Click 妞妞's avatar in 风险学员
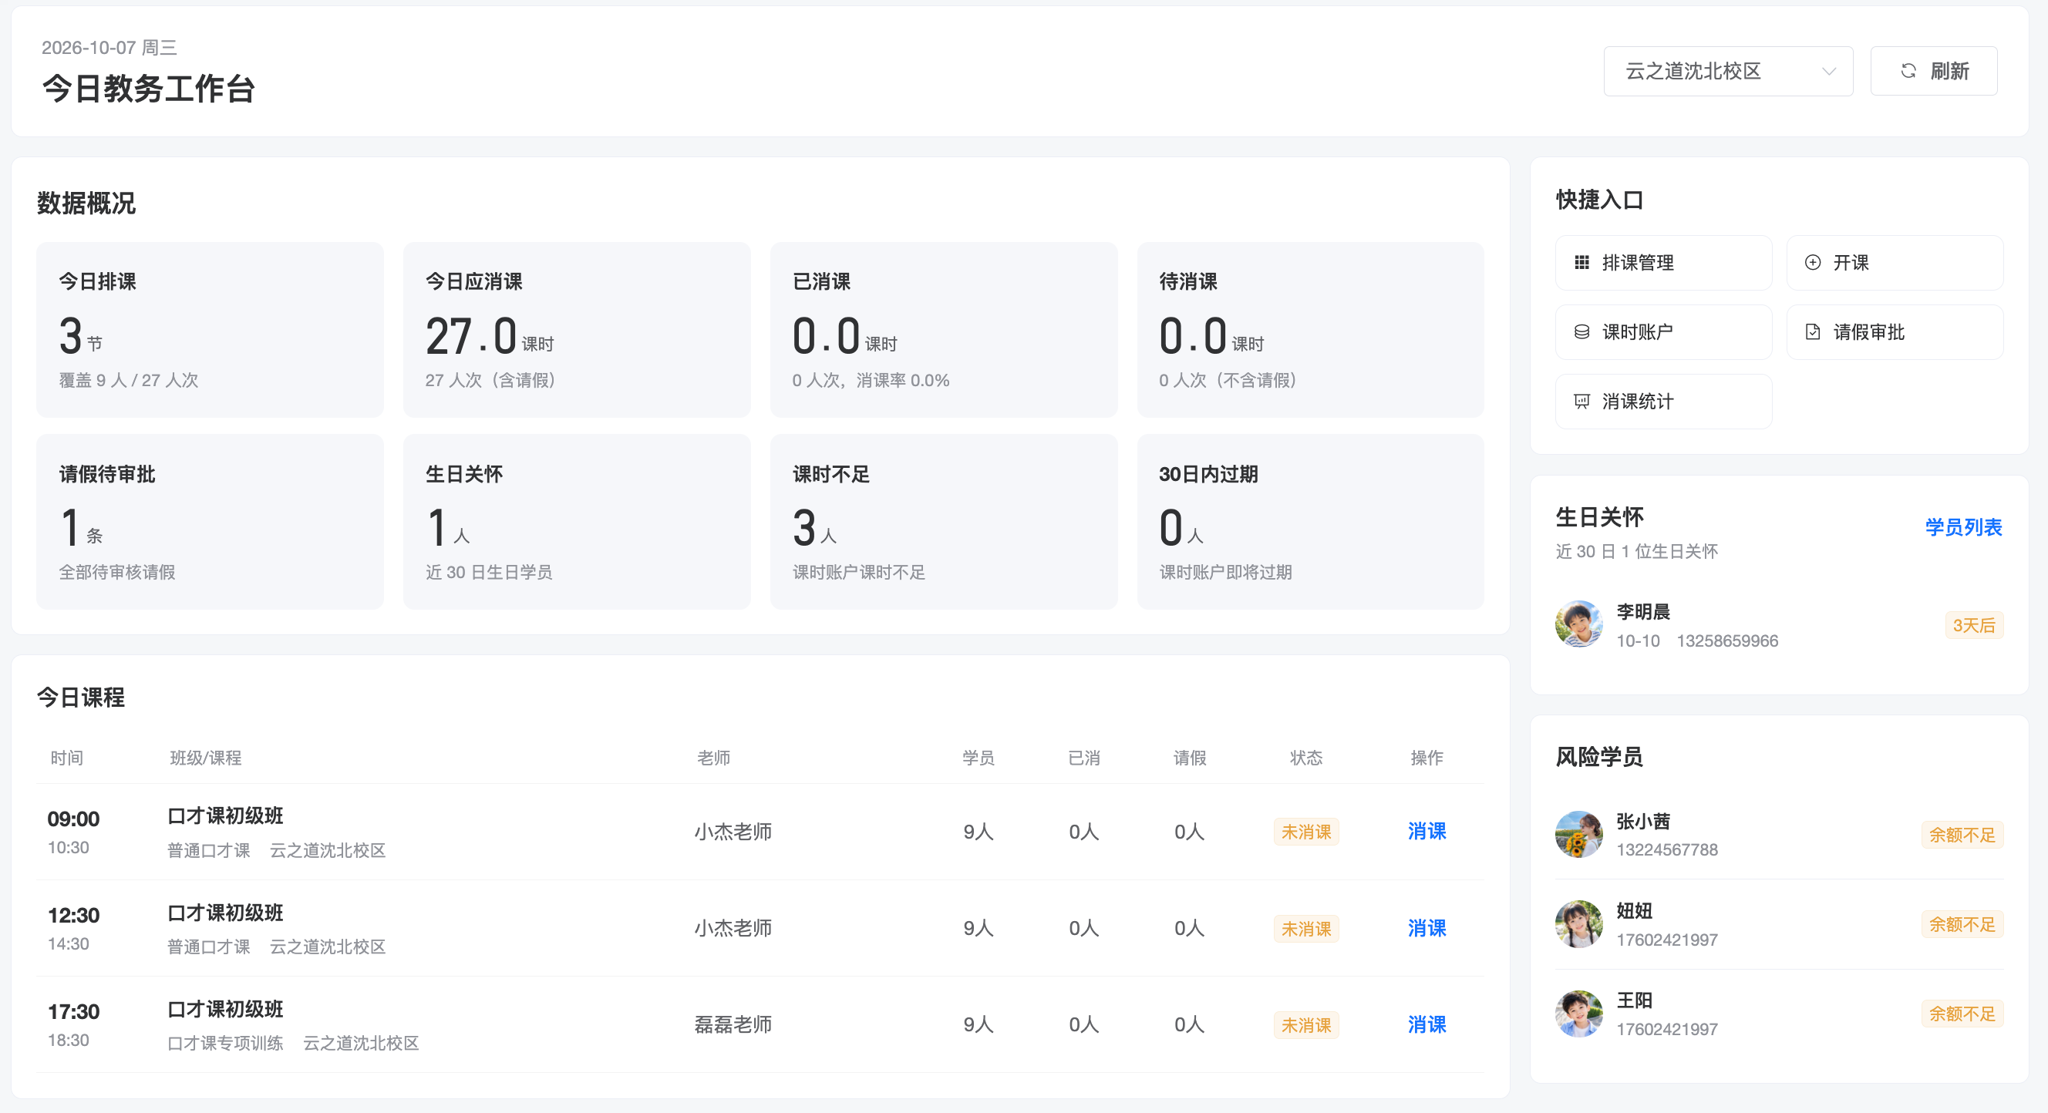 [x=1579, y=924]
